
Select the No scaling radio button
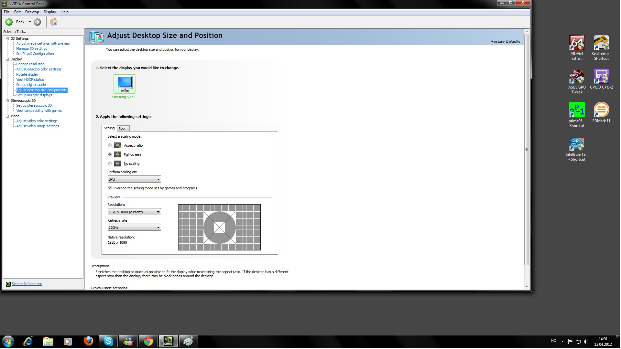coord(110,164)
